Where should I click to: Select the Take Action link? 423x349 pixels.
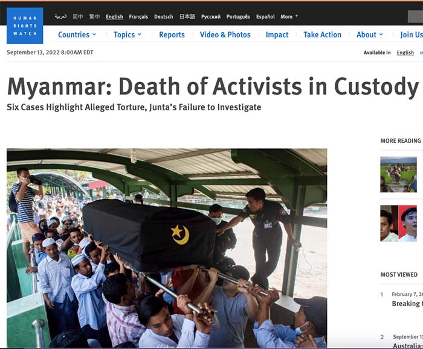pyautogui.click(x=322, y=35)
